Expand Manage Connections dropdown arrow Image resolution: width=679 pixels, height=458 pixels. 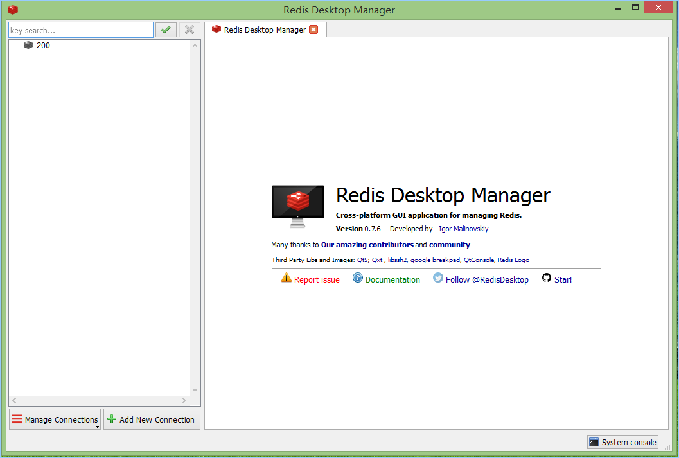(x=97, y=427)
